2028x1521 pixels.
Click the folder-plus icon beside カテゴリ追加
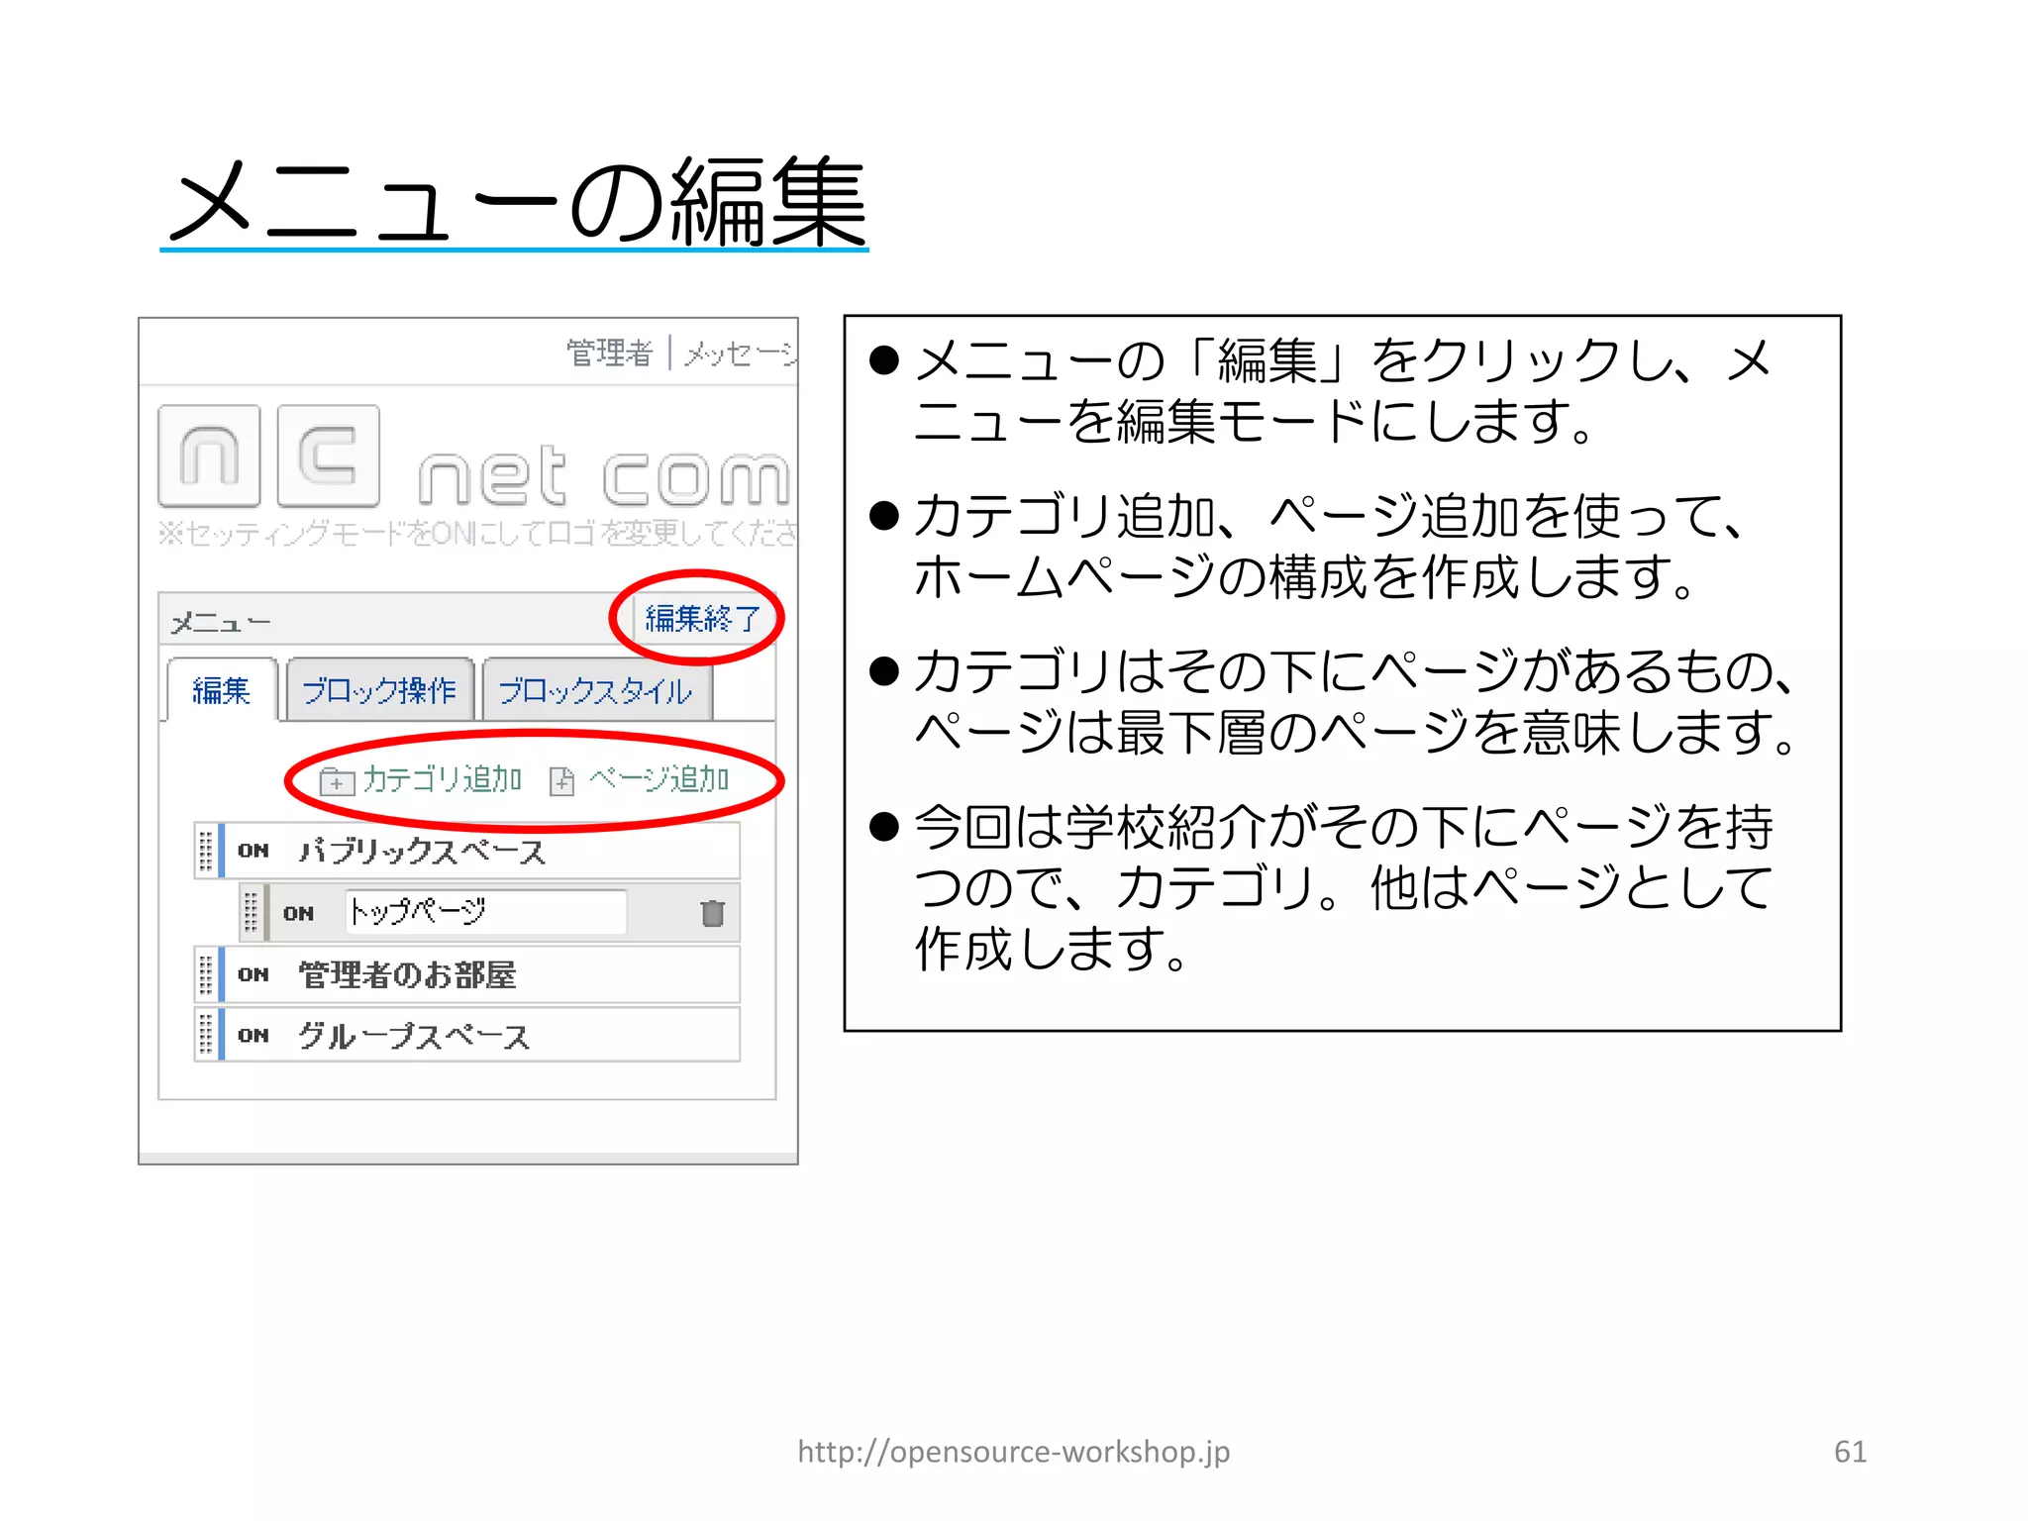pyautogui.click(x=337, y=781)
